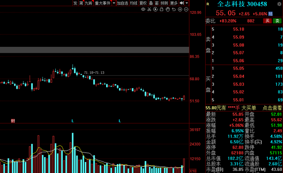Open the 点击查看 link for large orders
Image resolution: width=283 pixels, height=173 pixels.
272,108
